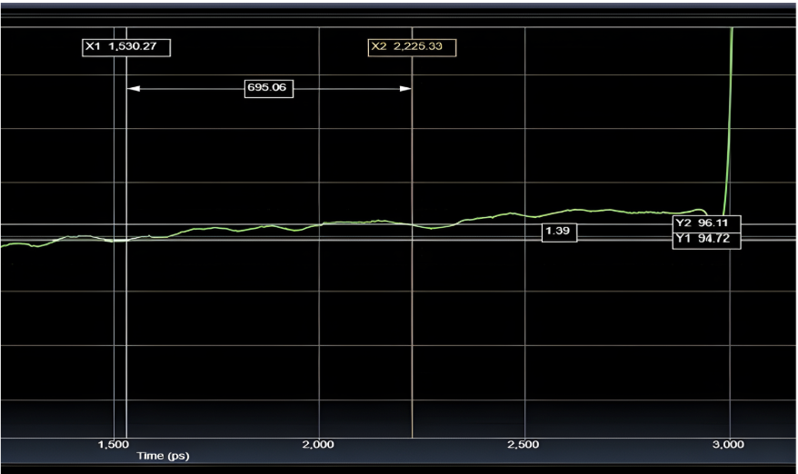Image resolution: width=798 pixels, height=474 pixels.
Task: Click the Y2 horizontal cursor line
Action: [x=273, y=224]
